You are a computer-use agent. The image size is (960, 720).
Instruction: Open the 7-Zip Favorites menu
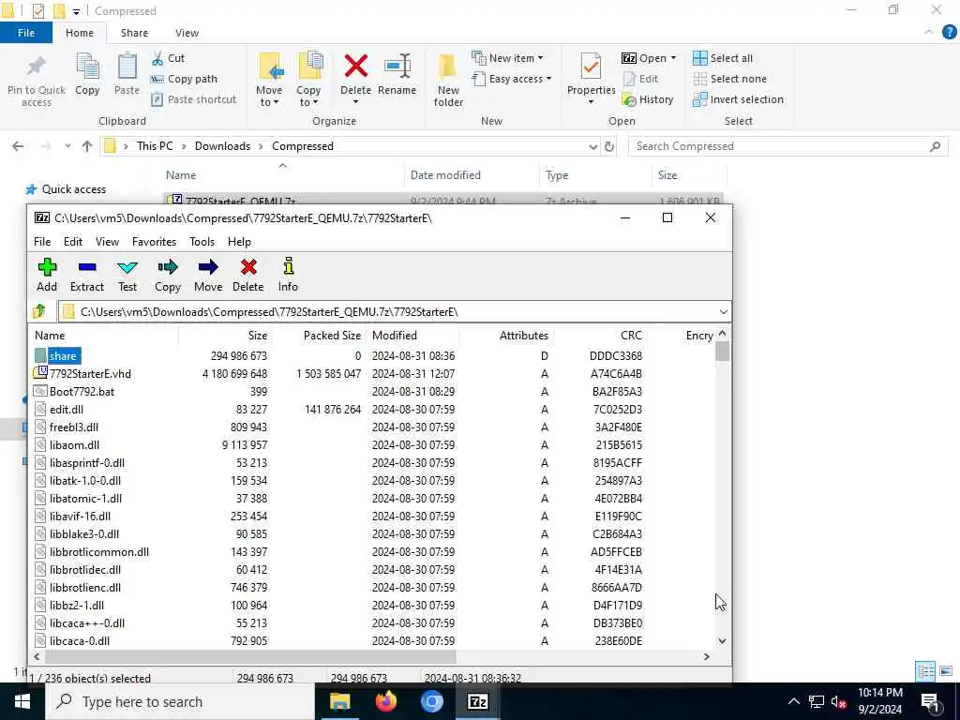[155, 242]
